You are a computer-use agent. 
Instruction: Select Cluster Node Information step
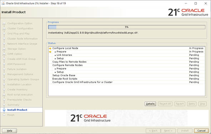[x=22, y=39]
